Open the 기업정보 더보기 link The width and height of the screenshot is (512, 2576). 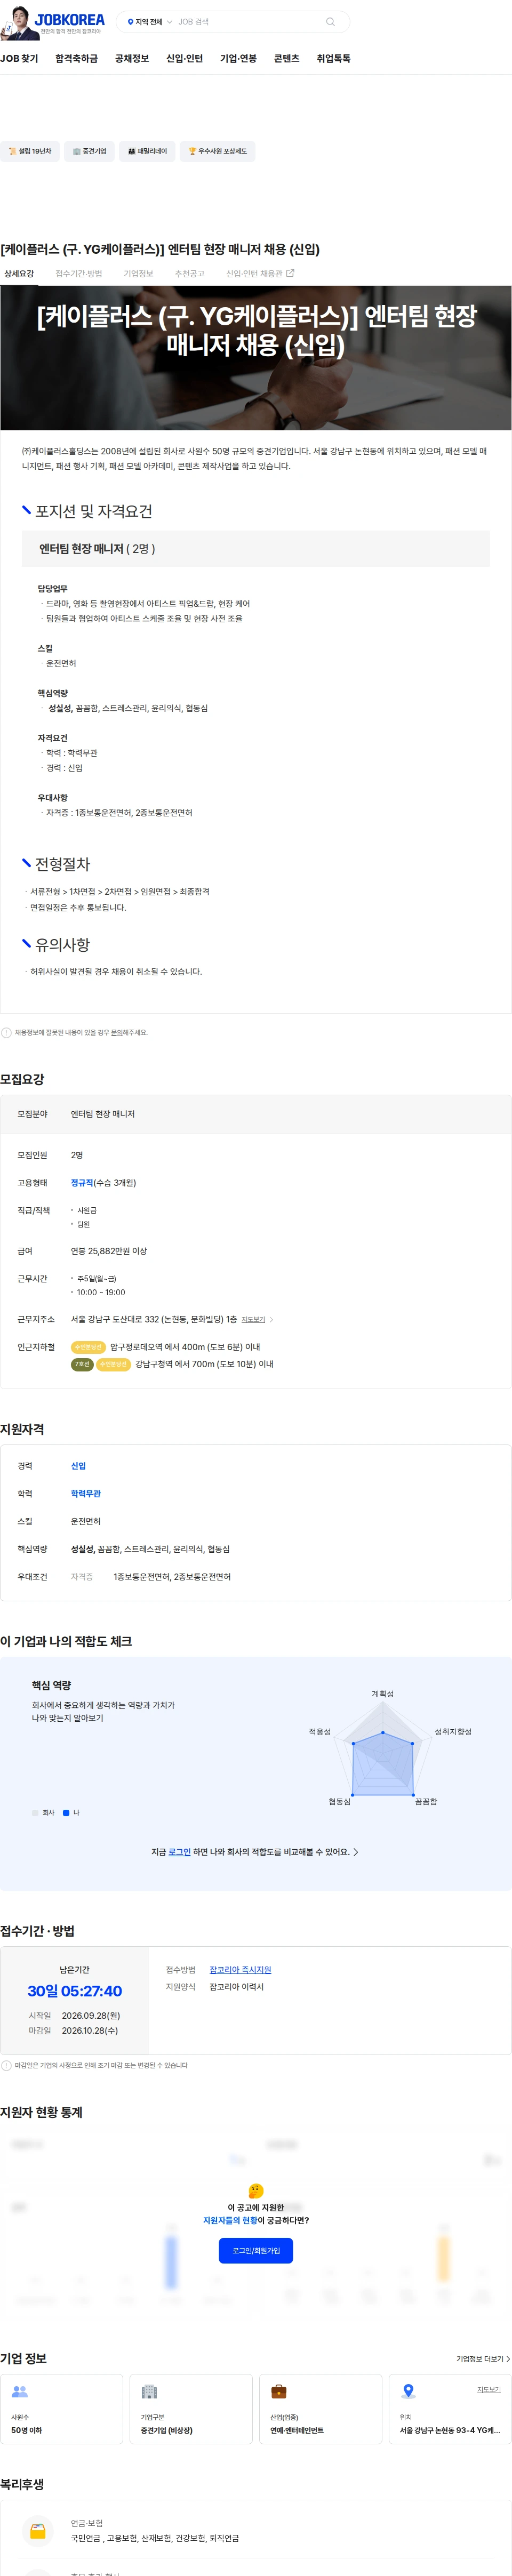(483, 2358)
